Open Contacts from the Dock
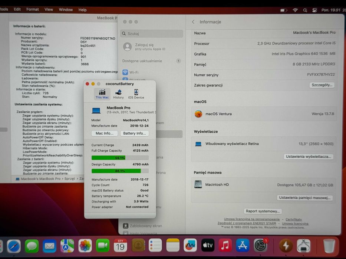346x259 pixels. (x=138, y=245)
